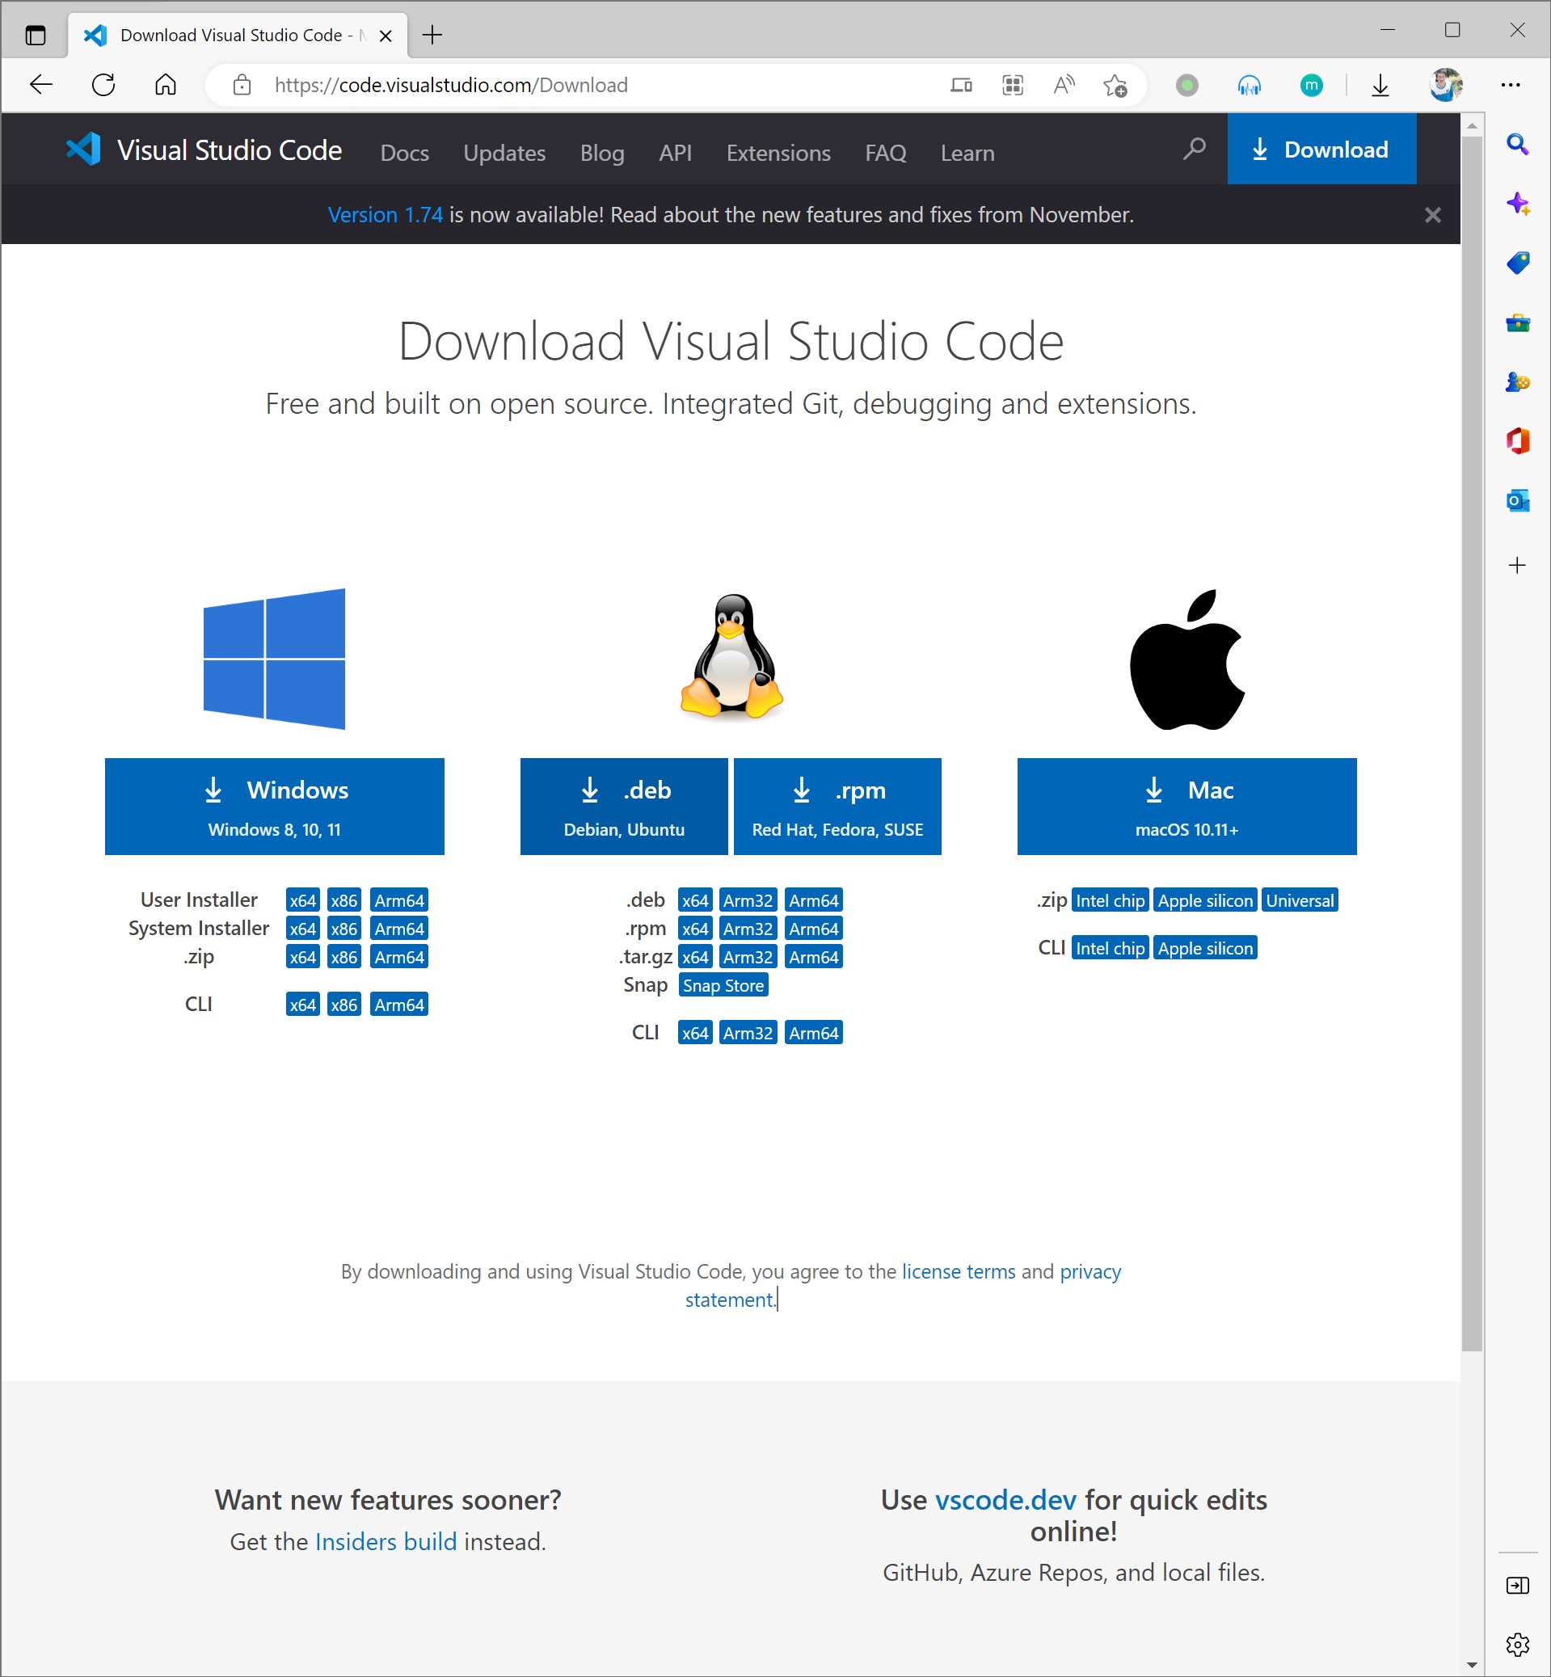This screenshot has height=1677, width=1551.
Task: Download Linux .tar.gz Arm64
Action: 813,957
